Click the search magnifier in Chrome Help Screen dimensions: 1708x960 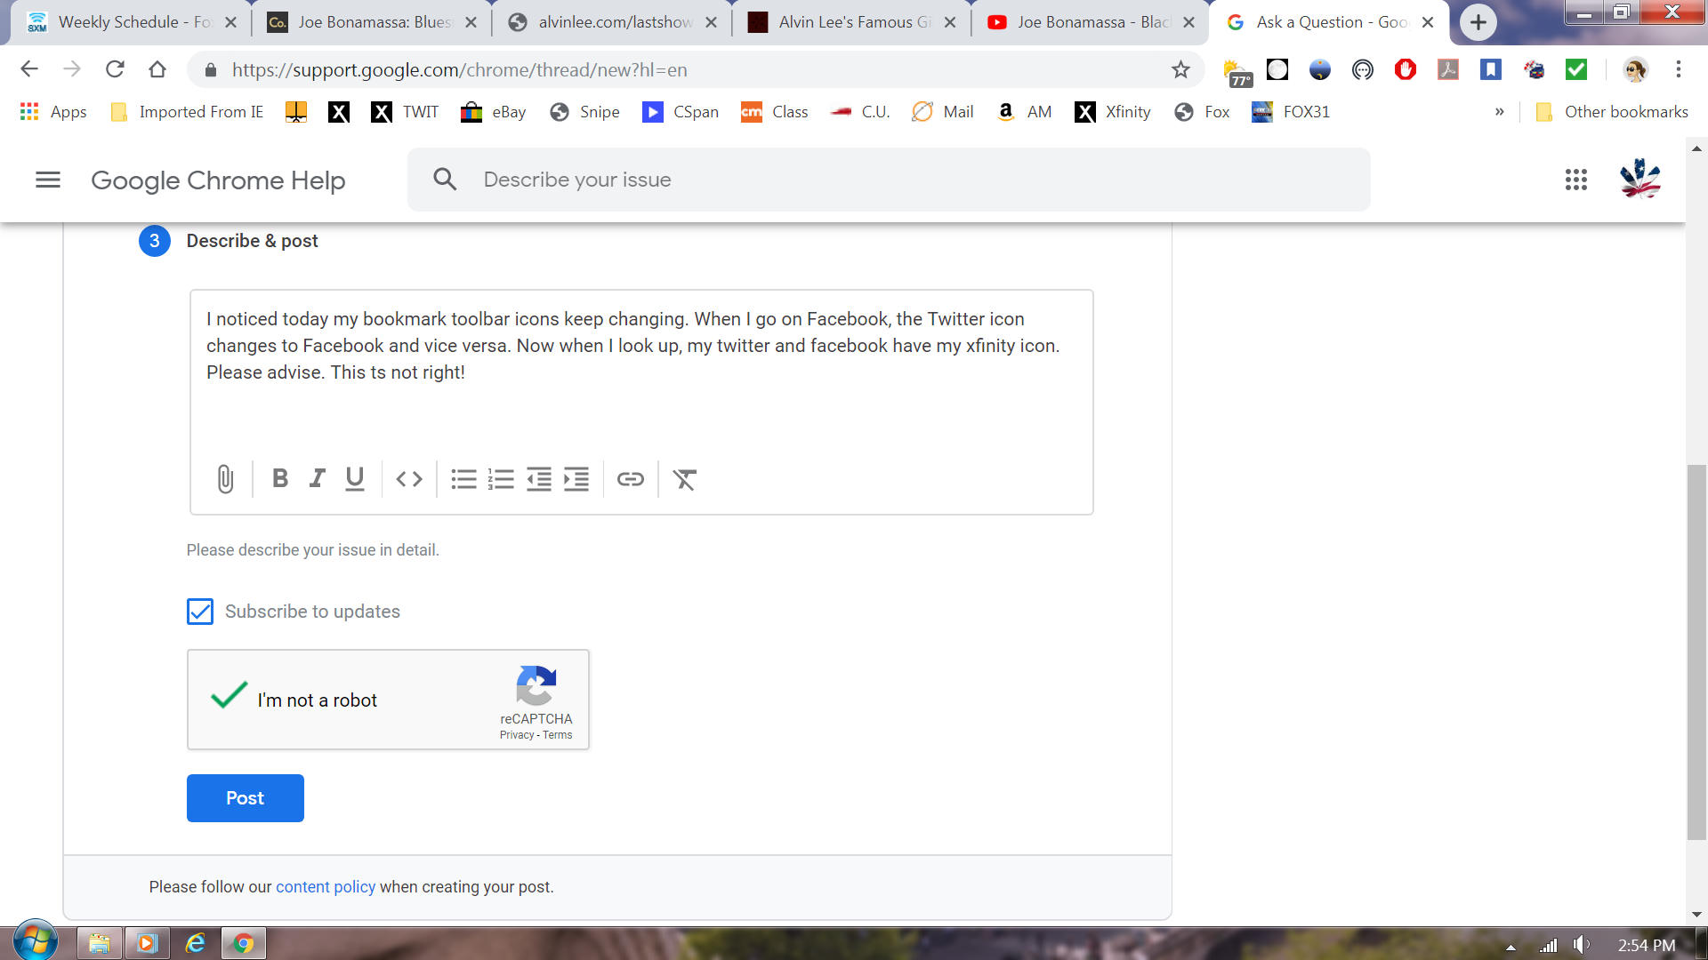point(445,179)
